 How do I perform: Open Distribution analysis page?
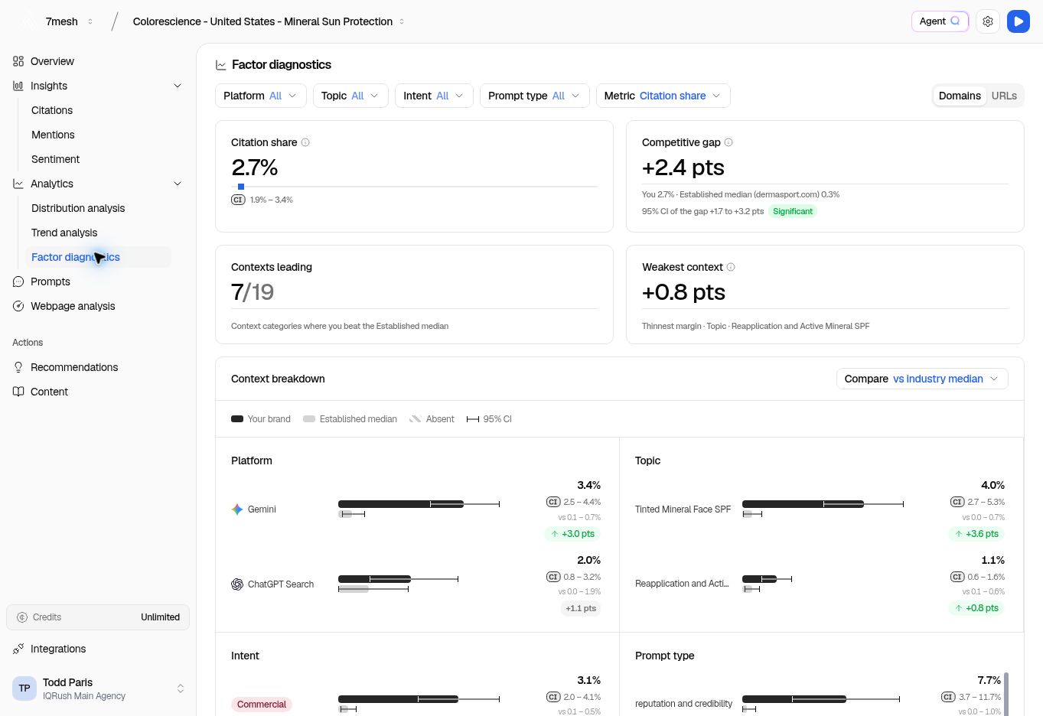pos(78,208)
